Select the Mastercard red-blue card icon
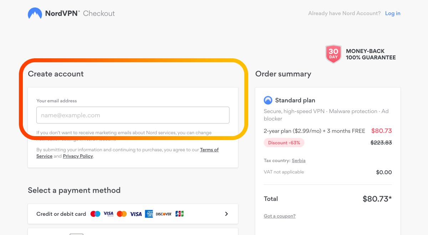 click(95, 214)
